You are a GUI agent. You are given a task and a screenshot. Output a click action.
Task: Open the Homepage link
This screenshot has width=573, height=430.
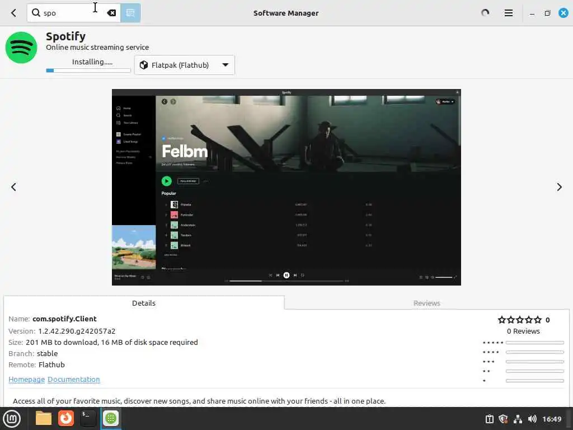point(27,380)
